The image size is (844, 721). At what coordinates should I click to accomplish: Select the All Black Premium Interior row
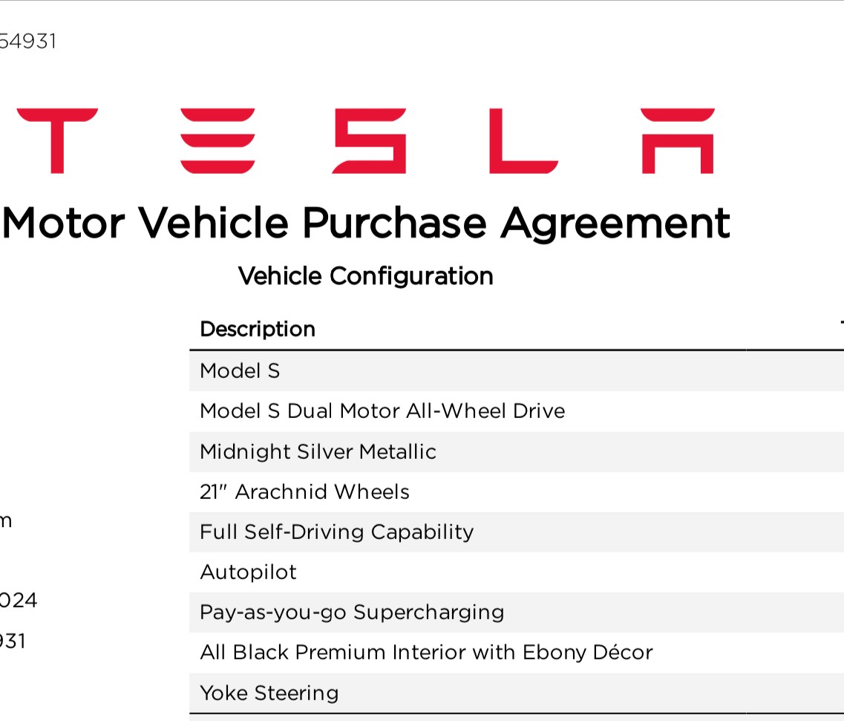426,652
